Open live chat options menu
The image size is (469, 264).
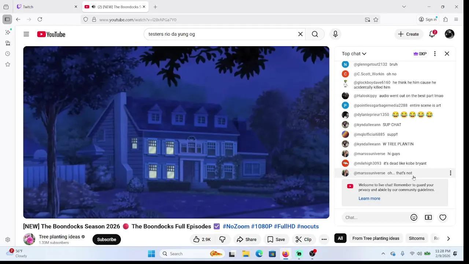click(435, 54)
